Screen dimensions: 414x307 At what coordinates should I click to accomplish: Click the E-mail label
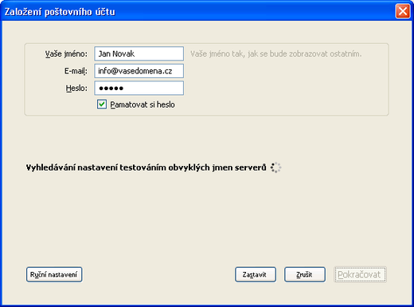76,71
